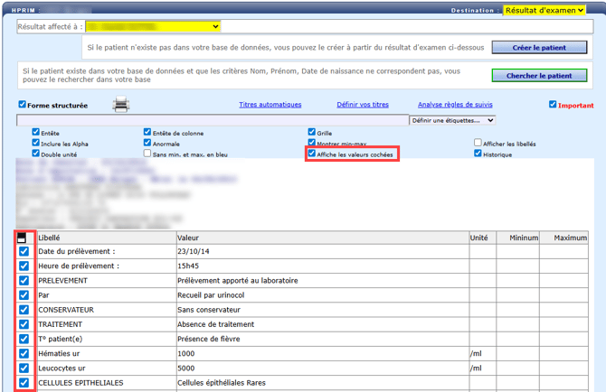
Task: Click the Créer le patient button
Action: pyautogui.click(x=539, y=47)
